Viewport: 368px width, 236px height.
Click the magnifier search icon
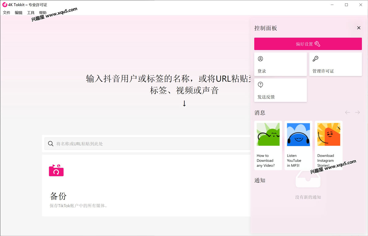[x=51, y=144]
